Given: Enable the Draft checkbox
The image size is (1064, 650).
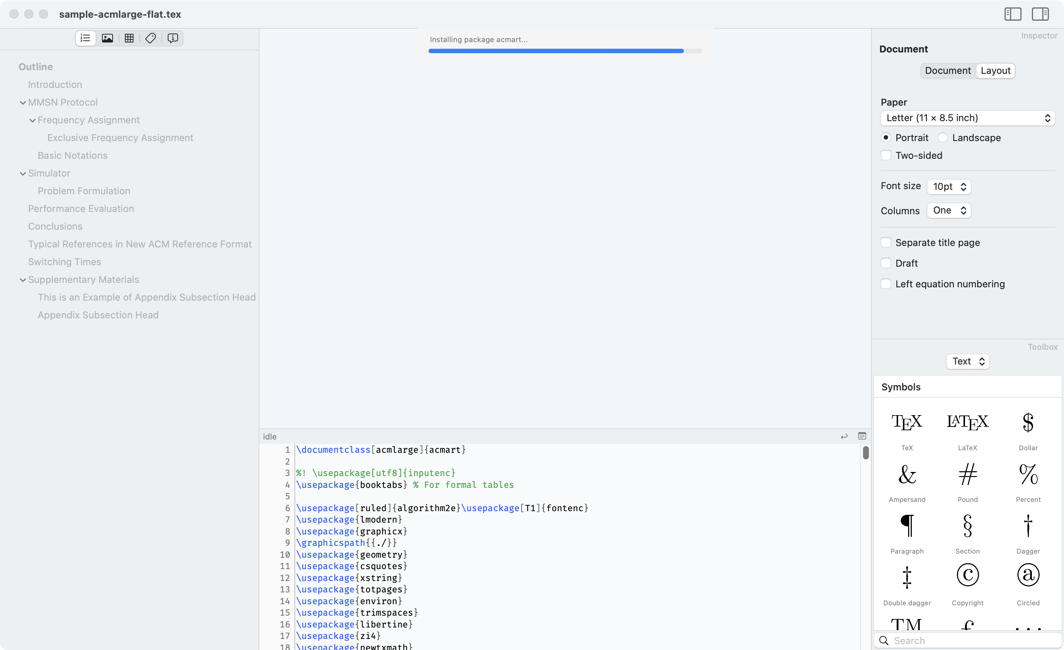Looking at the screenshot, I should [x=885, y=263].
